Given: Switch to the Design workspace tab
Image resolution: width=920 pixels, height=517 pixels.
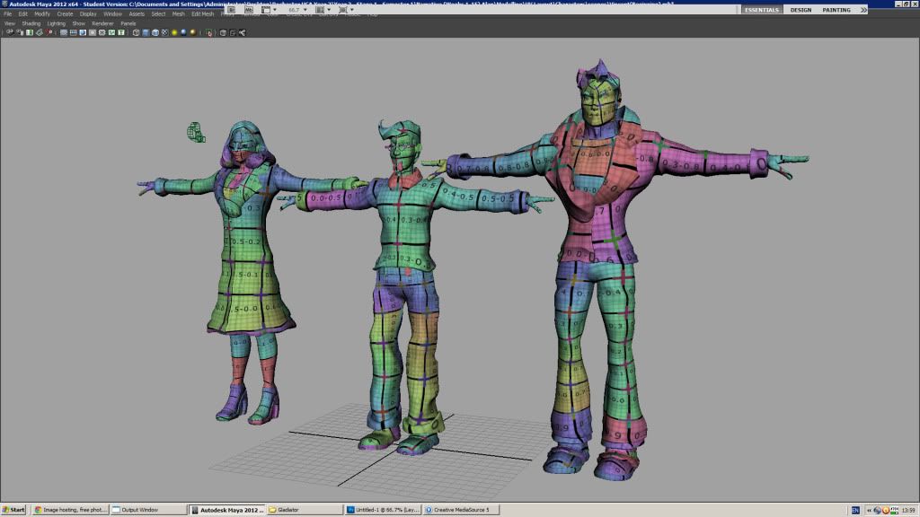Looking at the screenshot, I should 801,10.
